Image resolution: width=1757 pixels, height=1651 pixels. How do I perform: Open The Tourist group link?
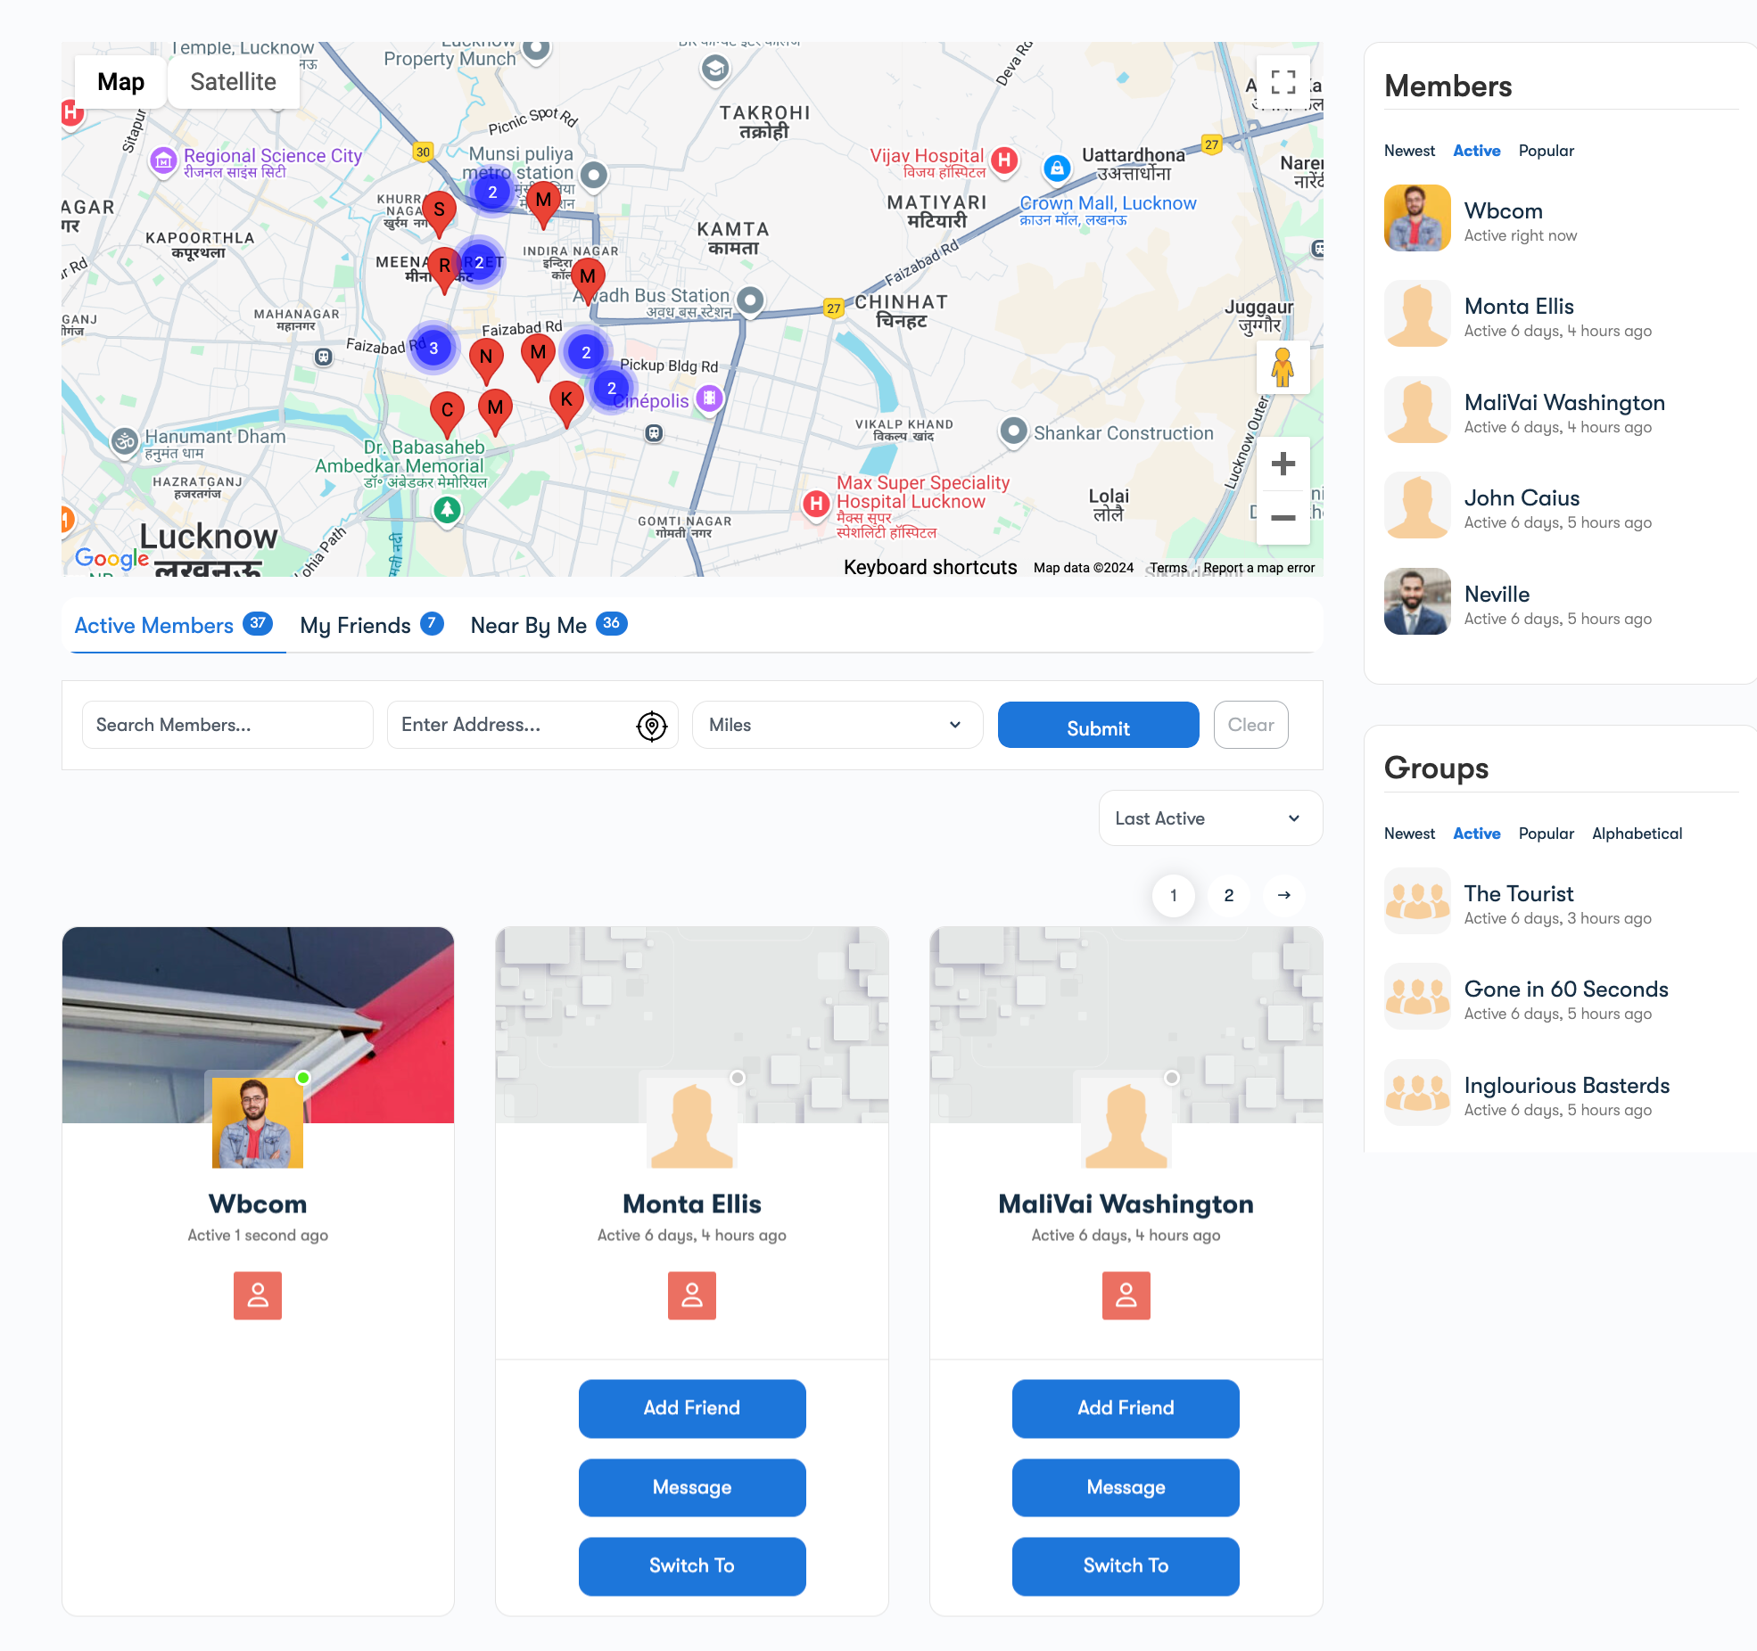[x=1518, y=893]
